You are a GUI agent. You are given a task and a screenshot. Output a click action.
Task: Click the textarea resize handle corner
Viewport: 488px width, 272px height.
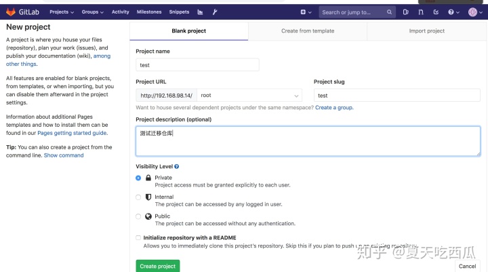coord(479,154)
